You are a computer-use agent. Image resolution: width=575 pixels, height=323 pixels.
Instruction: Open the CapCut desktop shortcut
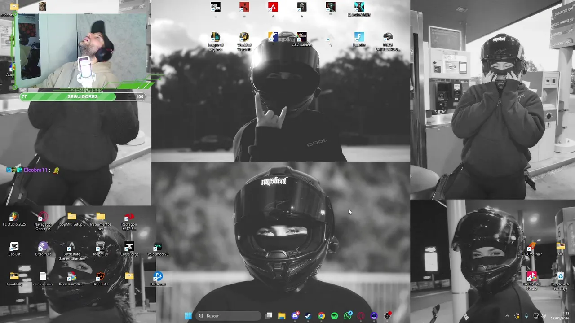coord(14,249)
